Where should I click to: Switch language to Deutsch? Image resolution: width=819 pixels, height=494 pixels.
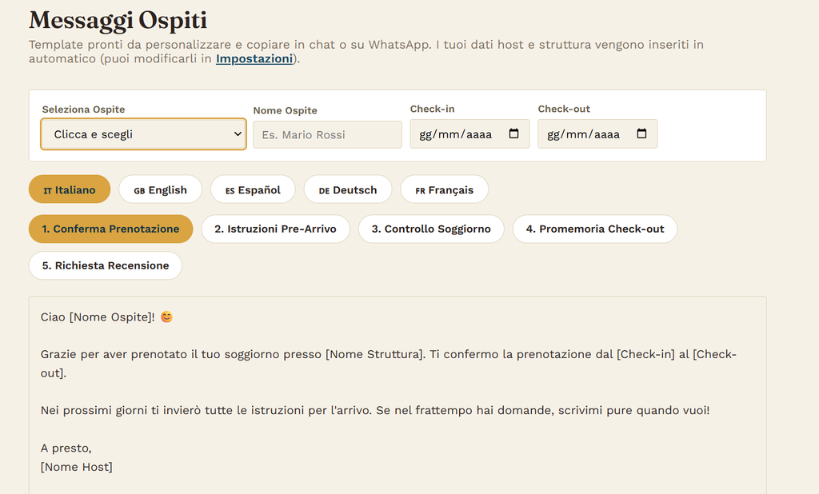tap(348, 189)
